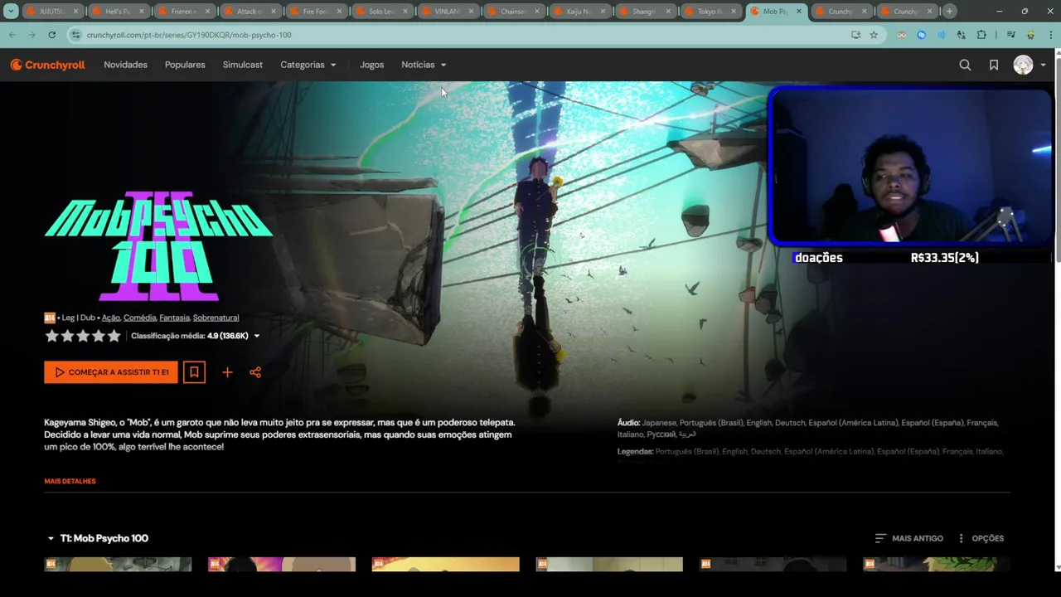This screenshot has height=597, width=1061.
Task: Click the Mob Psycho 100 III title logo
Action: click(158, 246)
